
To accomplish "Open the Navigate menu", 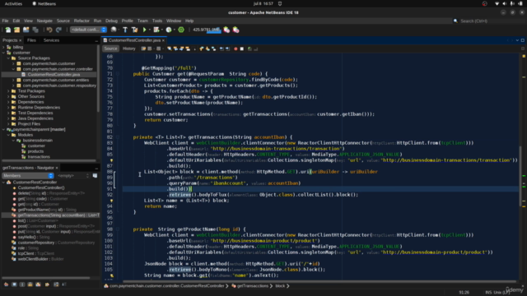I will tap(44, 21).
